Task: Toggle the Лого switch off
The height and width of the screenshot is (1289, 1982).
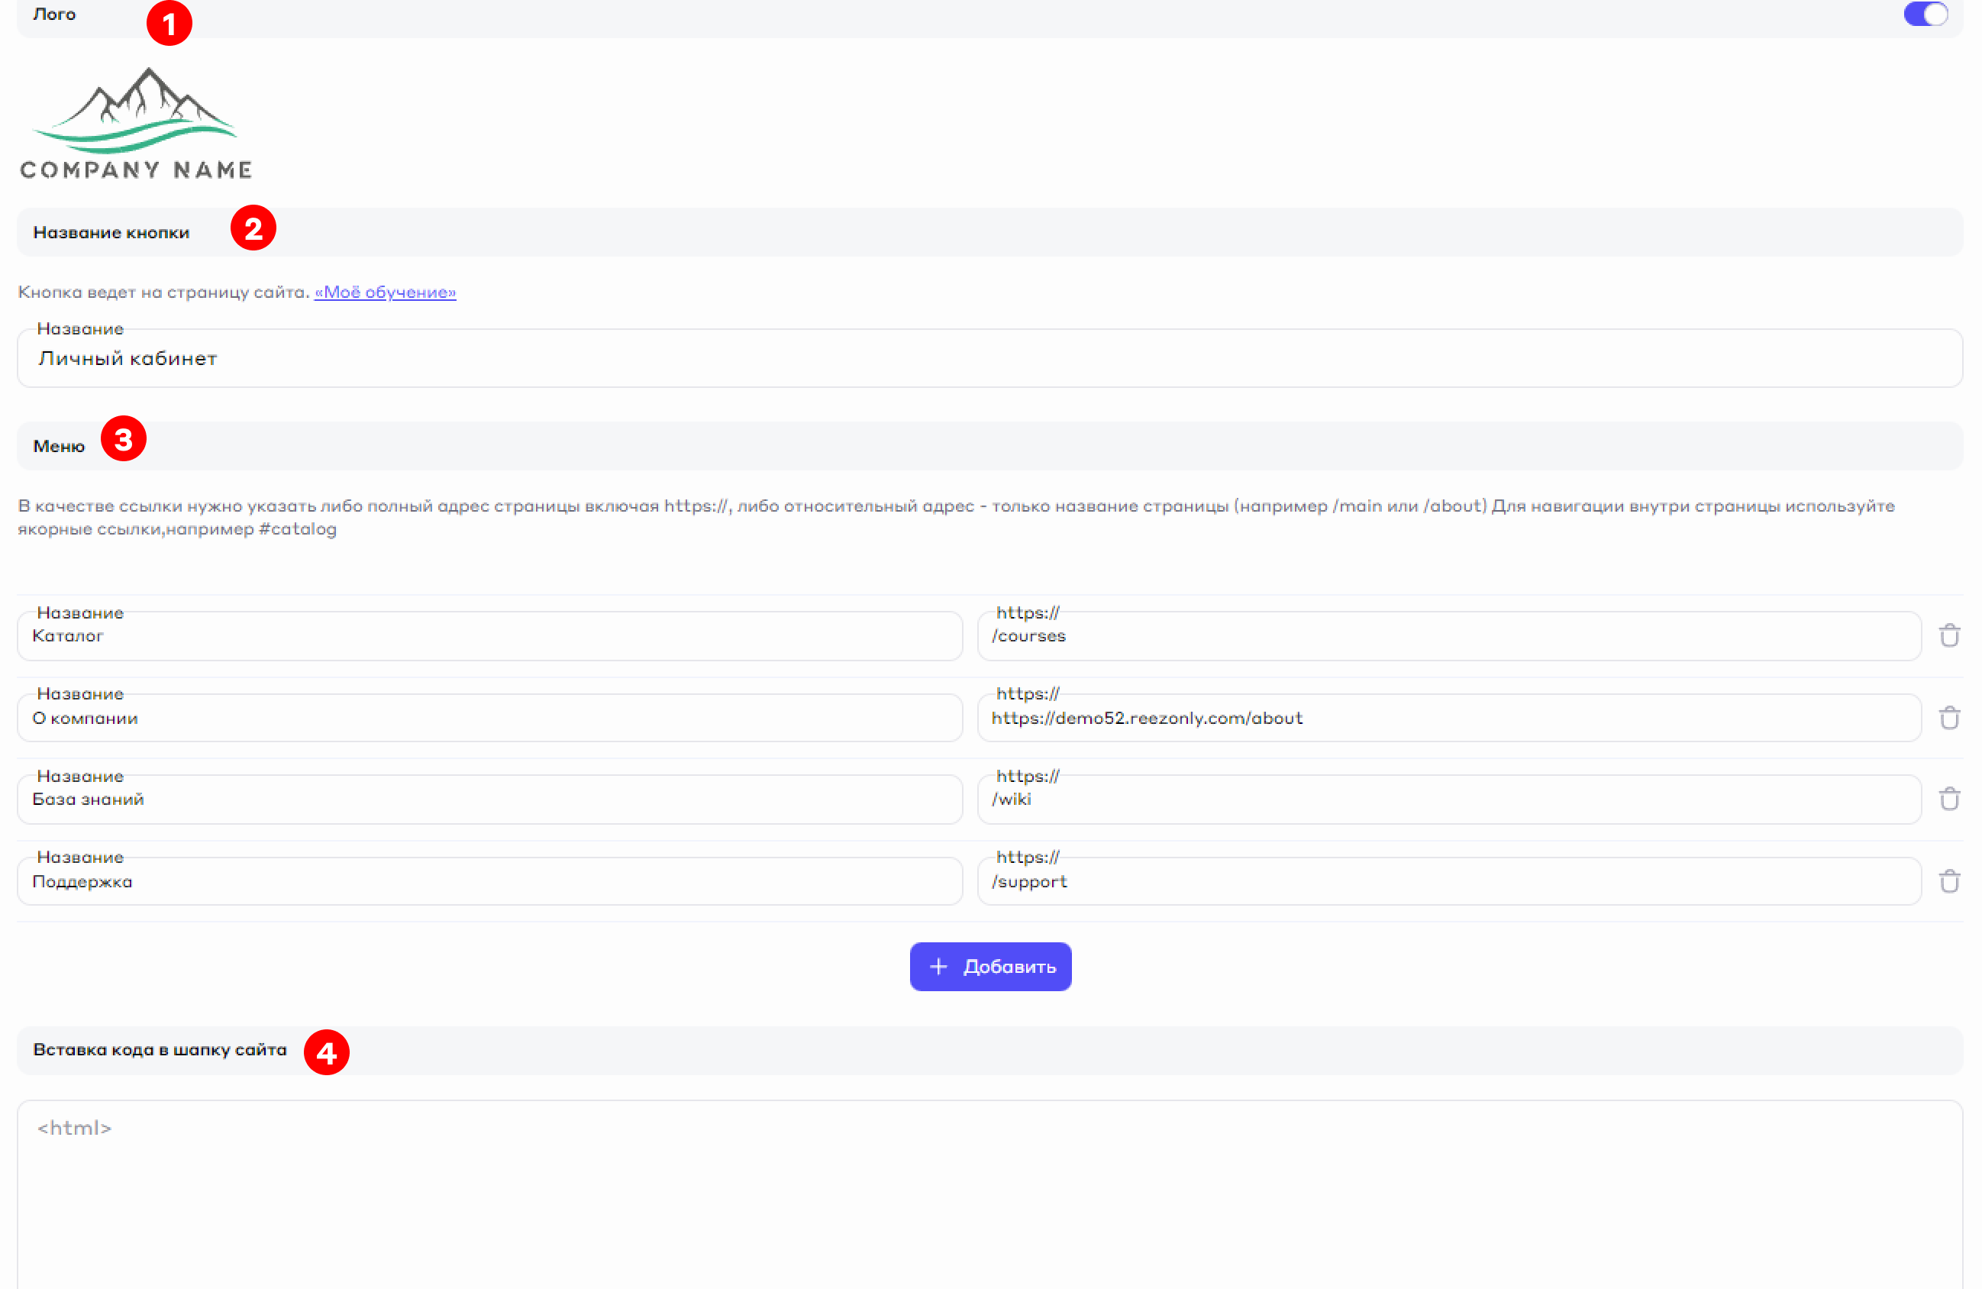Action: pyautogui.click(x=1925, y=15)
